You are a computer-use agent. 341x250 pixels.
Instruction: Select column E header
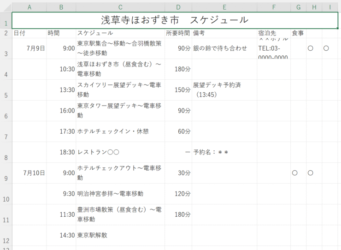tap(224, 7)
